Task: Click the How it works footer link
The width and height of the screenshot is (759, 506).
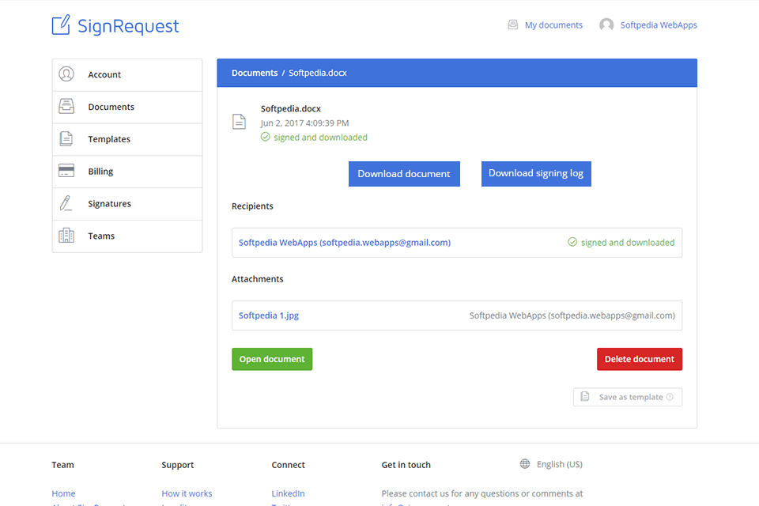Action: pyautogui.click(x=187, y=493)
